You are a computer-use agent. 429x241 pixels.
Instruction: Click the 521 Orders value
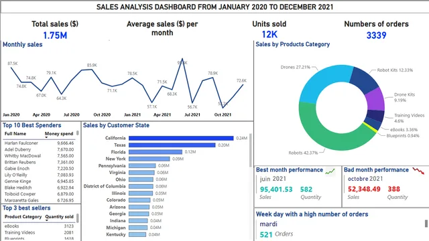(266, 235)
